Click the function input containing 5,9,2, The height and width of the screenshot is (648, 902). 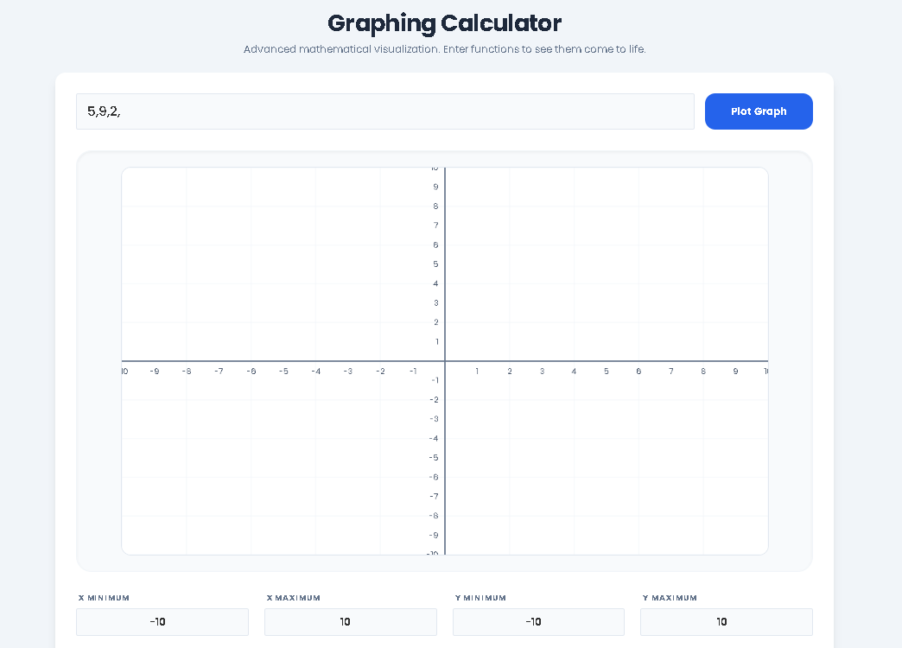384,111
